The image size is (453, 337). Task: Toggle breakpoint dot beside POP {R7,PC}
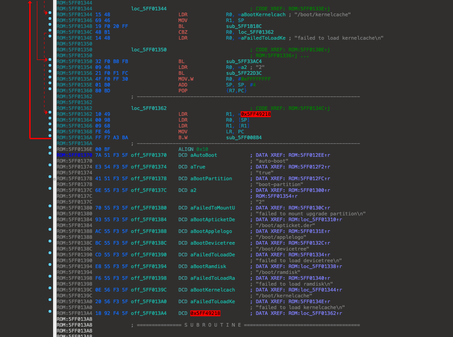tap(50, 91)
